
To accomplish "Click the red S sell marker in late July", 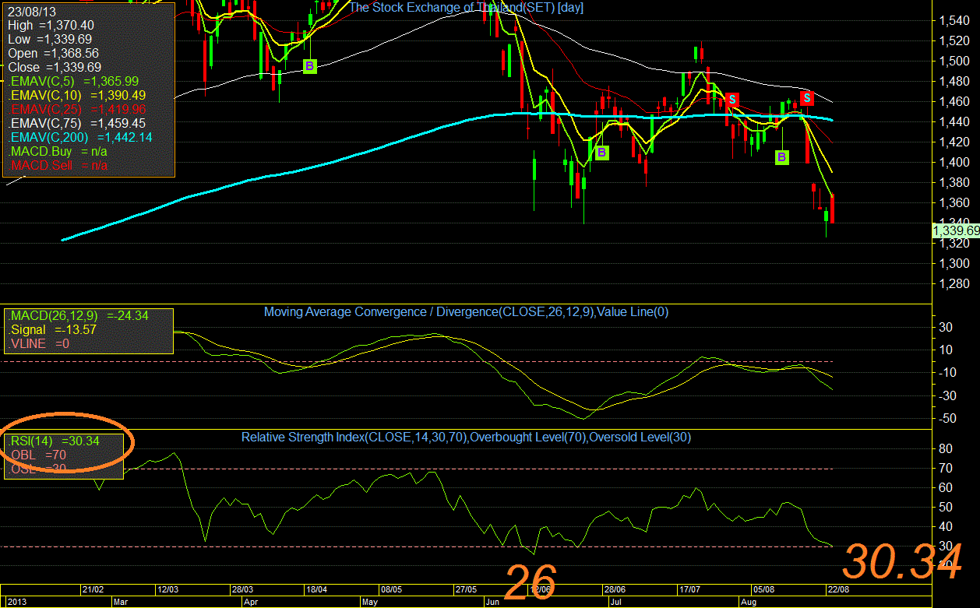I will [731, 99].
